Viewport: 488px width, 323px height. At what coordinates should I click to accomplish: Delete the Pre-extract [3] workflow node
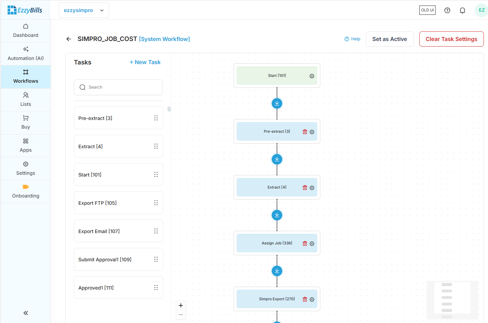305,132
